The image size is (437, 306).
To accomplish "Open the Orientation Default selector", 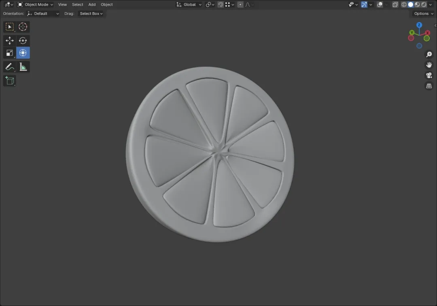I will (43, 13).
